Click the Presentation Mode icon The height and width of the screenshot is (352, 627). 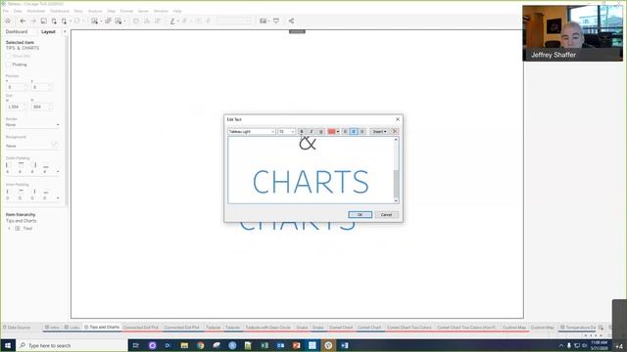[x=276, y=21]
